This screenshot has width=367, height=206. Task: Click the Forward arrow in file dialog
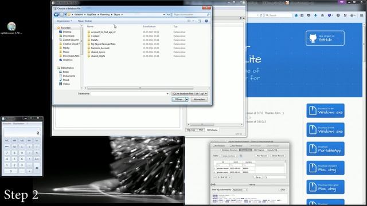(x=61, y=15)
